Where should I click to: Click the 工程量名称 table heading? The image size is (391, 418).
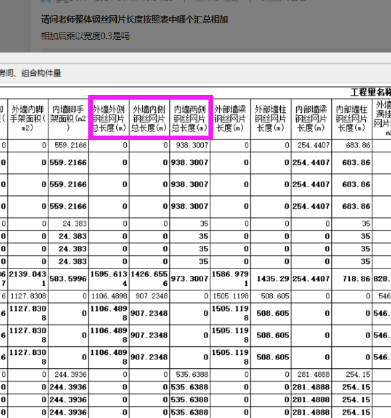point(370,92)
